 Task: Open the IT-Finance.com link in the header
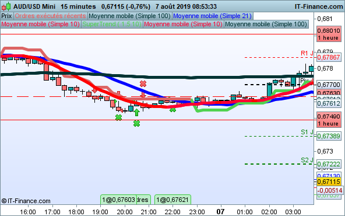319,6
